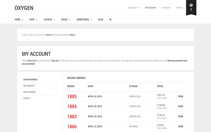Open the Home menu item

coord(17,19)
